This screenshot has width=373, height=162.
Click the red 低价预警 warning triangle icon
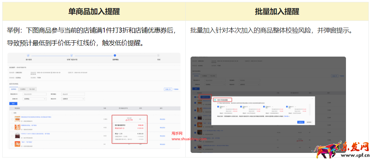point(127,120)
